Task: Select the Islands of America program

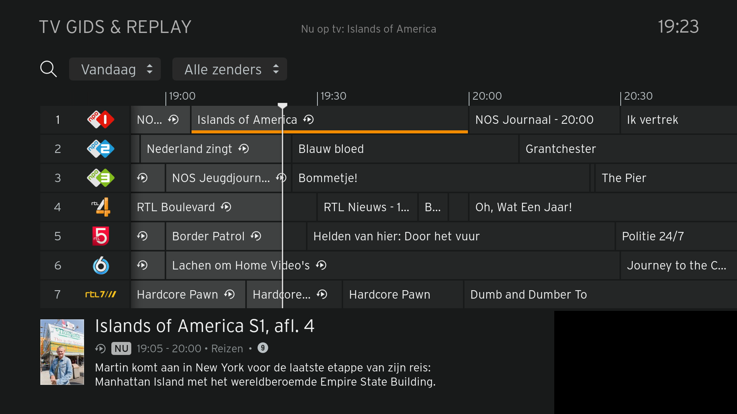Action: [x=329, y=120]
